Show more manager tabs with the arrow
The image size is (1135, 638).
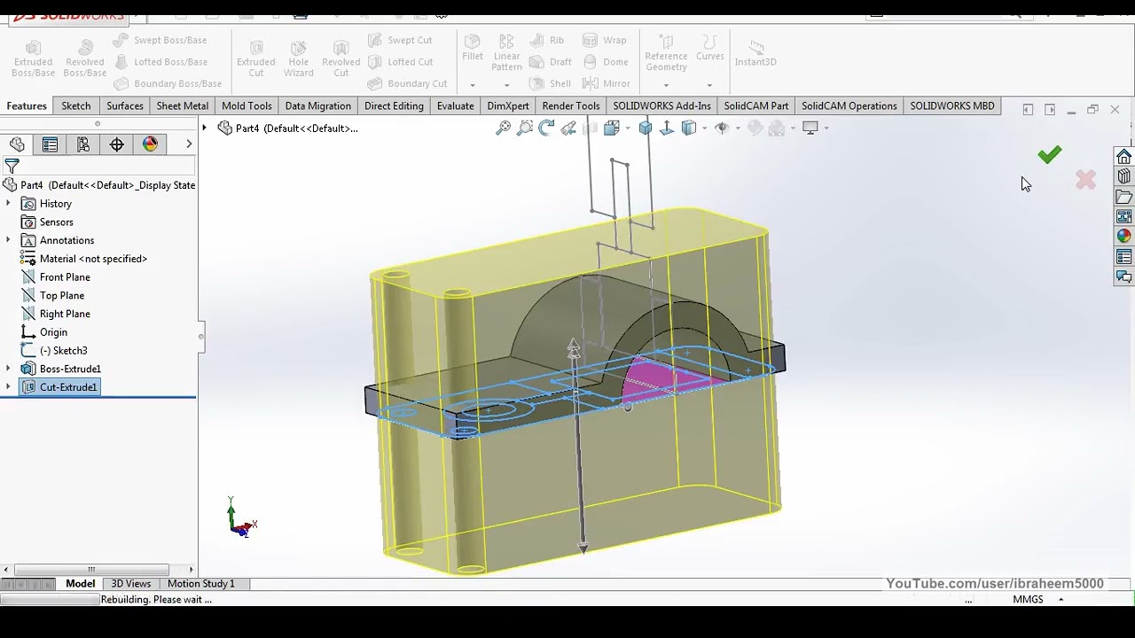(189, 144)
